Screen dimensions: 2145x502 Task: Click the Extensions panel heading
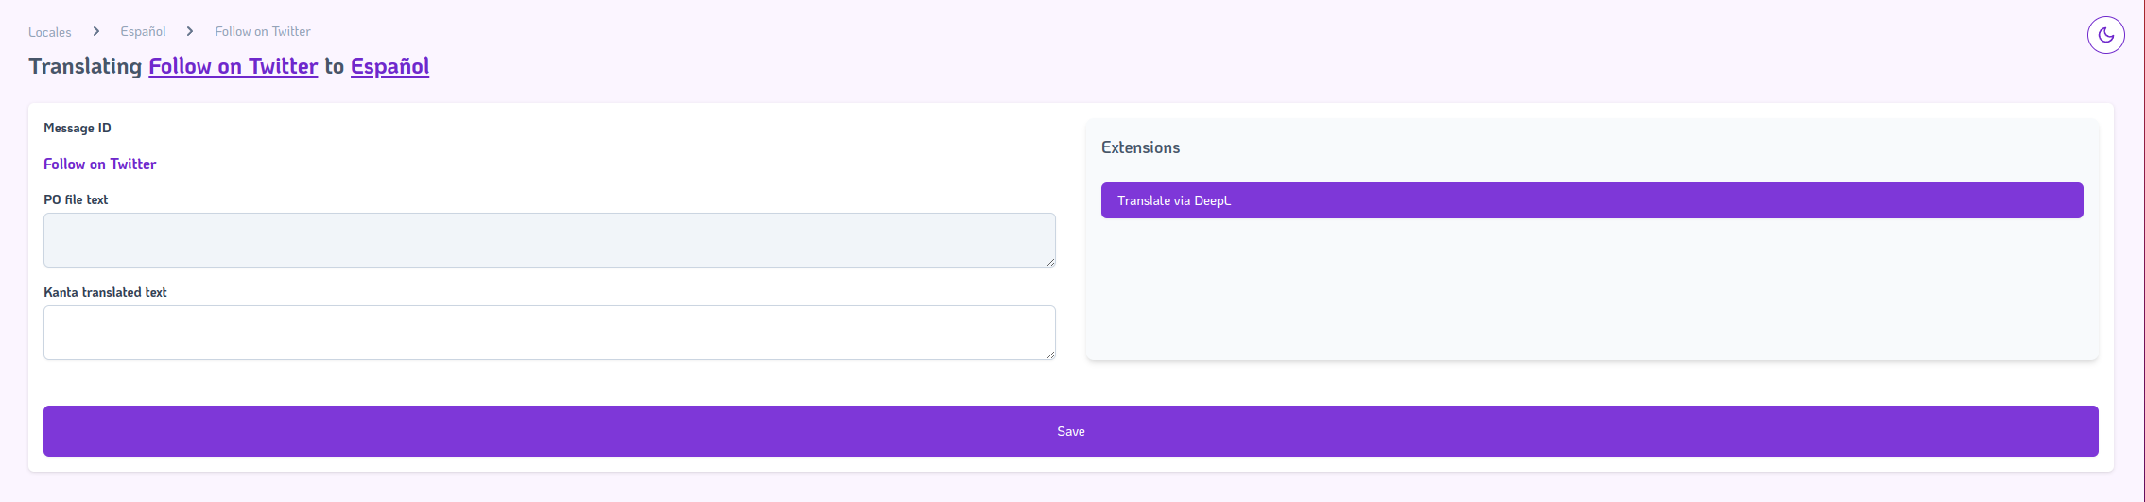tap(1140, 147)
